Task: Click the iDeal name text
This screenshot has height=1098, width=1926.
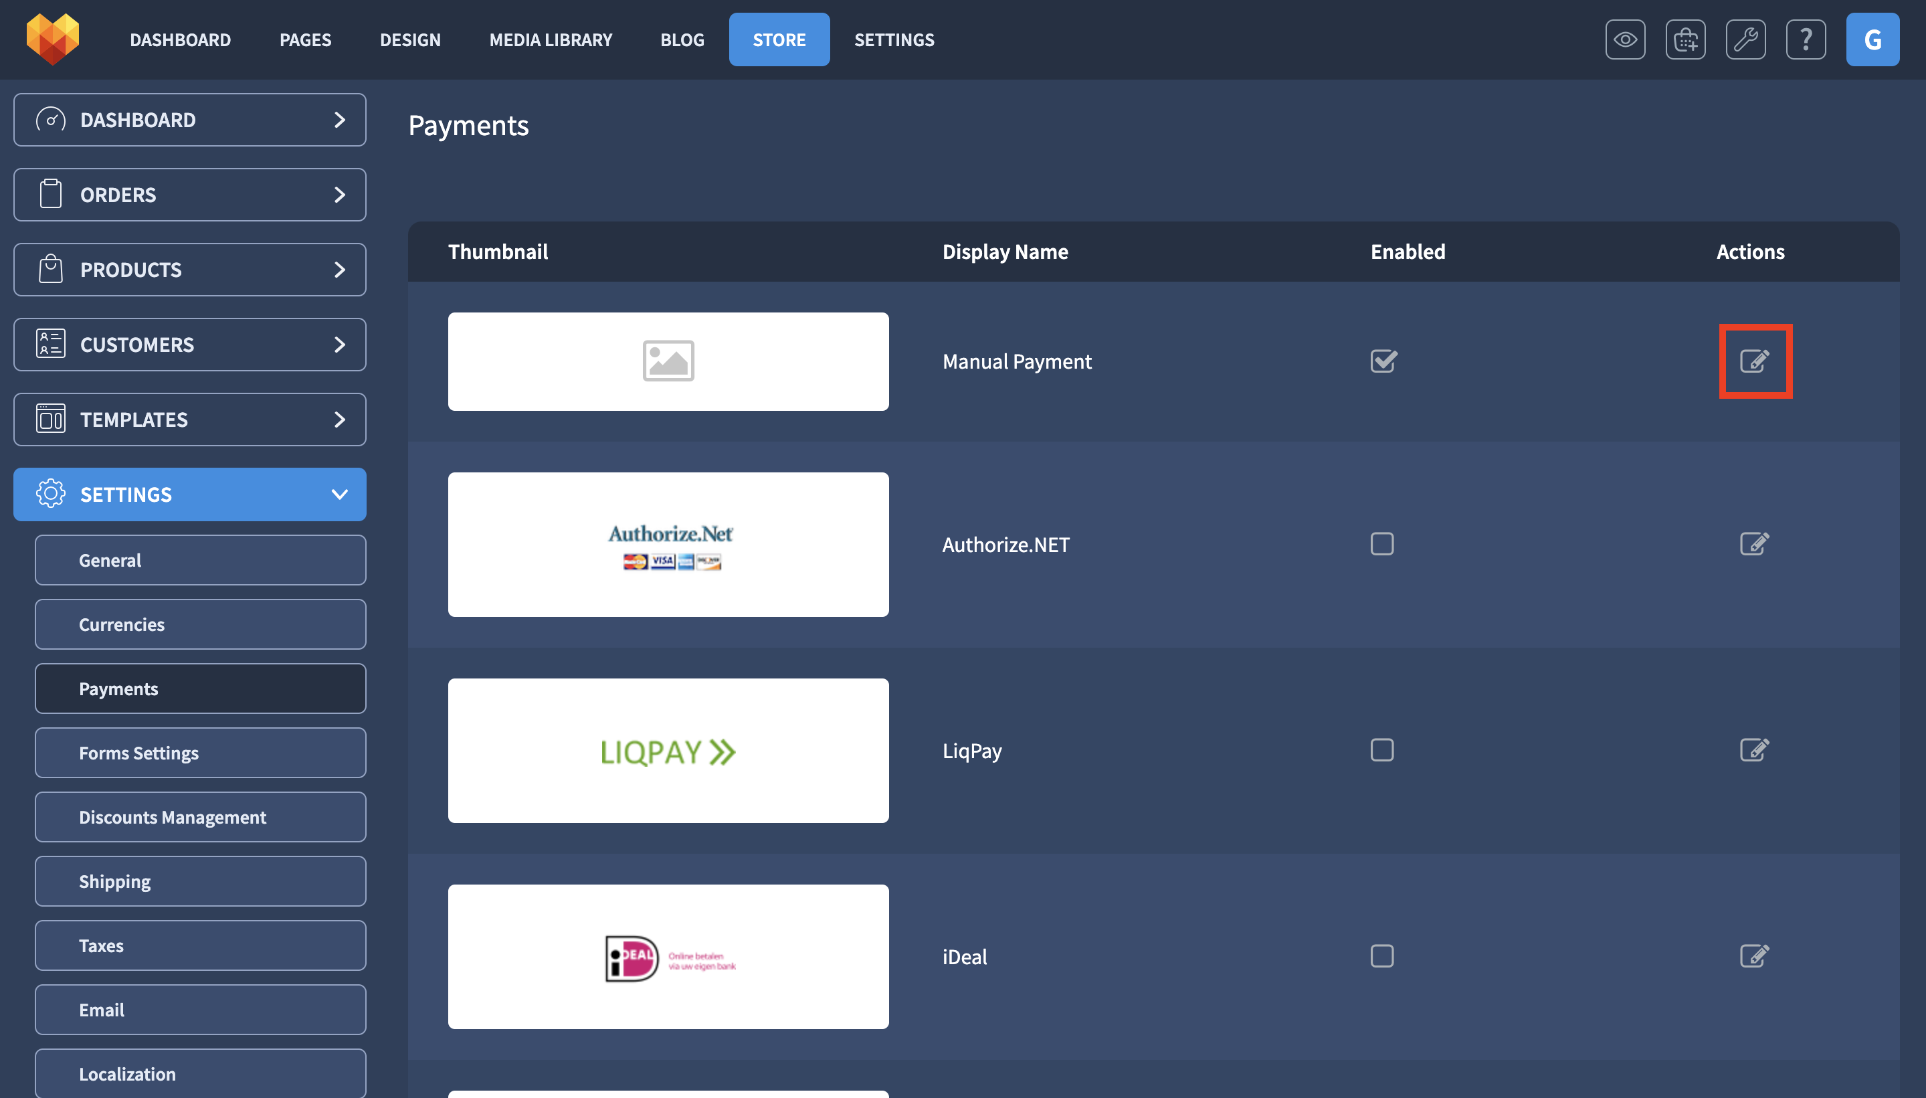Action: [x=964, y=956]
